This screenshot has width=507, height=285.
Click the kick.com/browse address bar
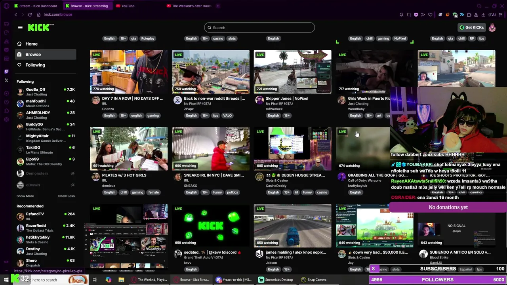pyautogui.click(x=58, y=15)
